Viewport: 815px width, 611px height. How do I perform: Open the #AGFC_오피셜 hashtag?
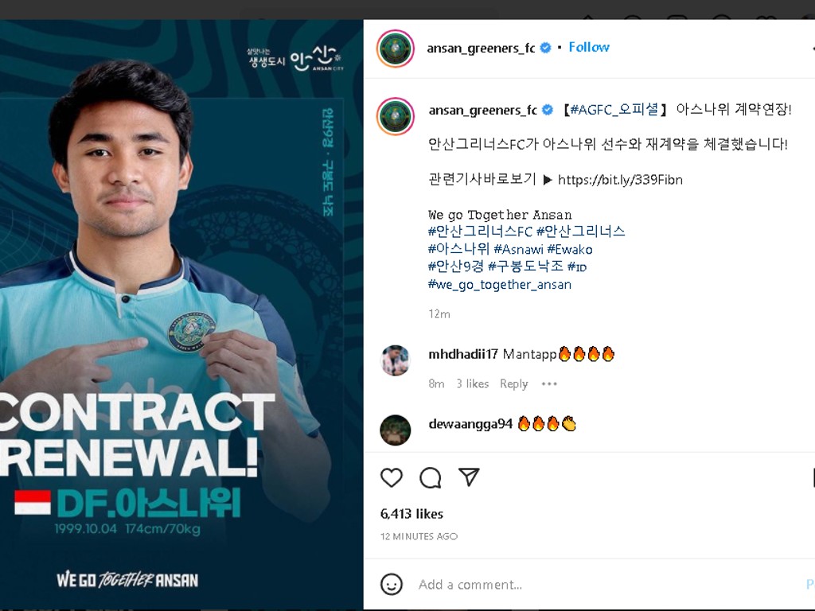(x=614, y=110)
